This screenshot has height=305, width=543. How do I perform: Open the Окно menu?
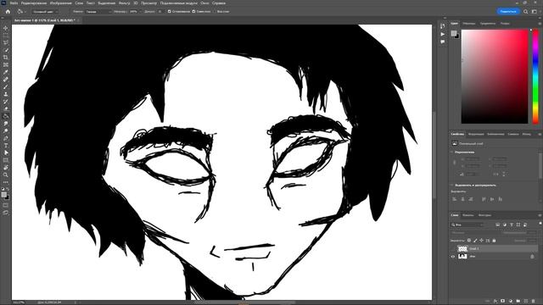click(204, 3)
